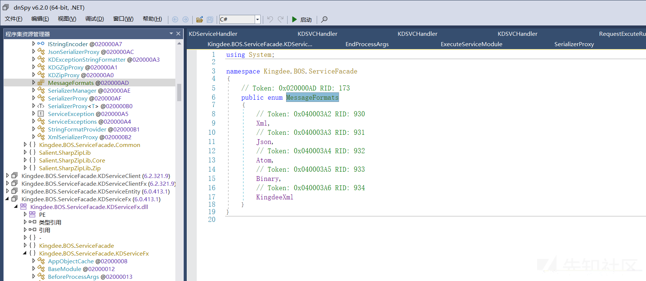Click the navigate back arrow icon
The height and width of the screenshot is (281, 646).
pos(175,19)
